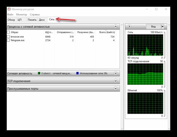Viewport: 177px width, 137px height.
Task: Click the main pane vertical scrollbar
Action: click(x=122, y=77)
